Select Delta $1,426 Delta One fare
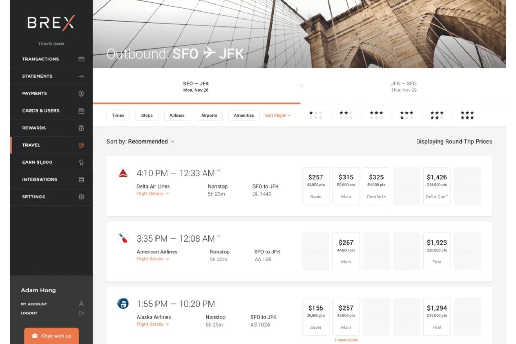The height and width of the screenshot is (344, 516). 437,186
